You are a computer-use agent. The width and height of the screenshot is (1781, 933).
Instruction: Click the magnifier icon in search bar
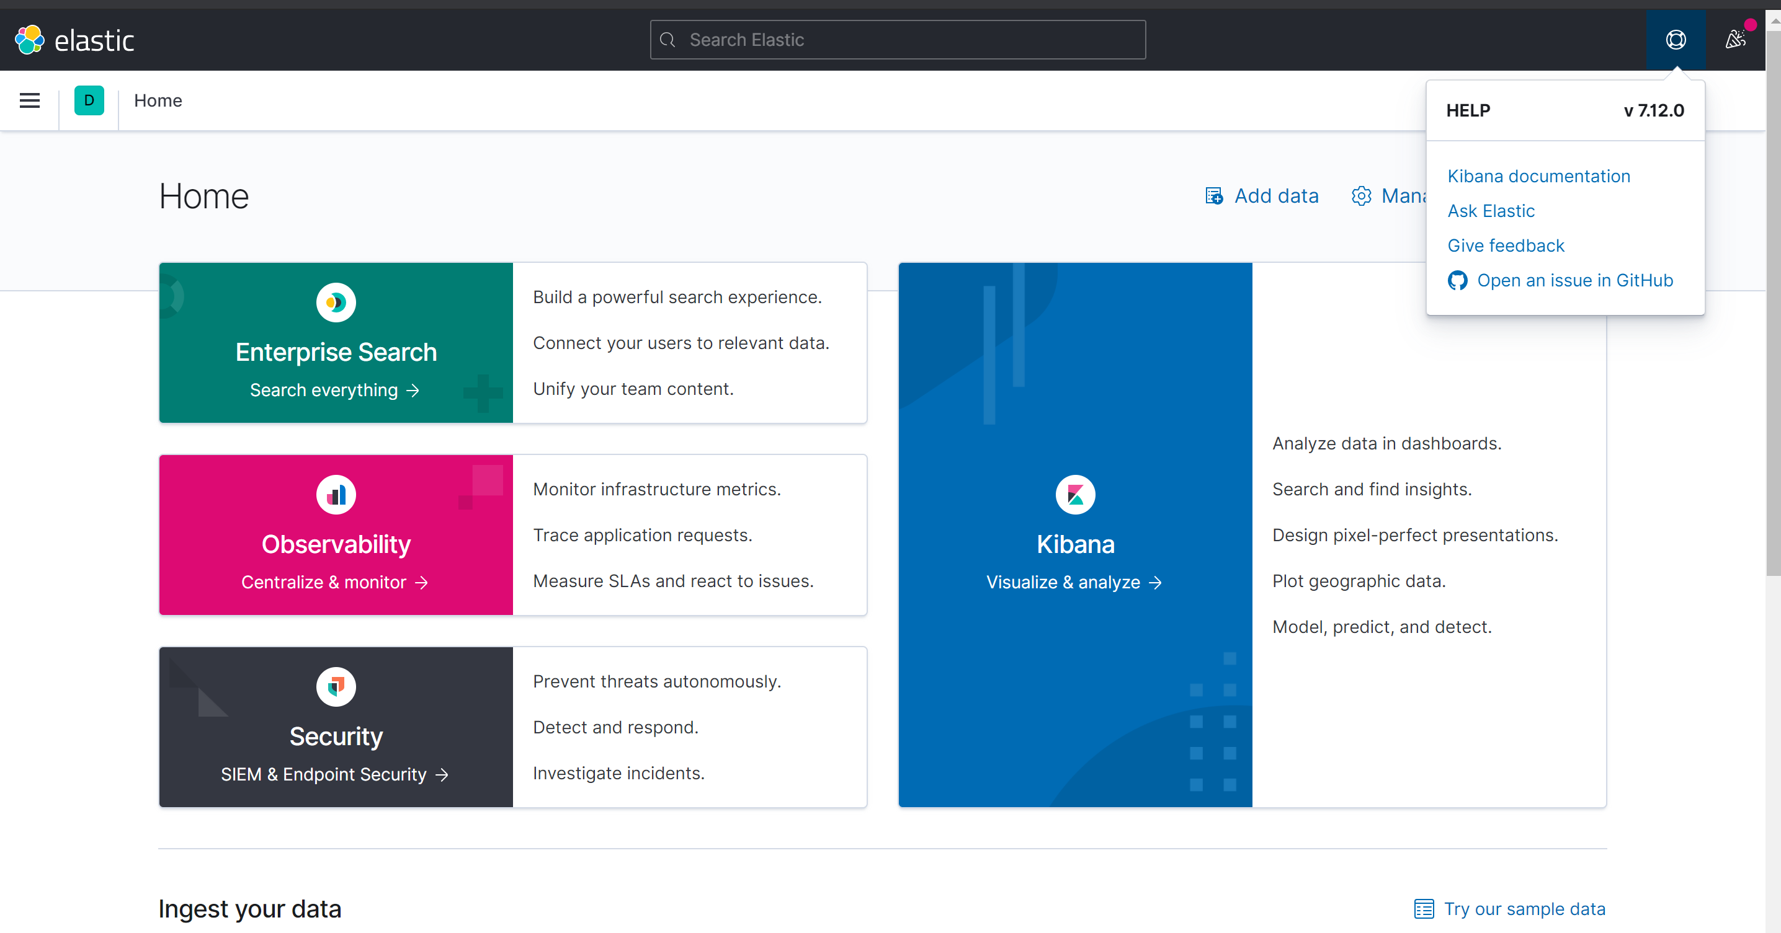[x=667, y=40]
